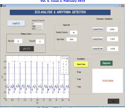Screen dimensions: 126x108
Task: Select ECG record 16177 in list
Action: pos(37,29)
